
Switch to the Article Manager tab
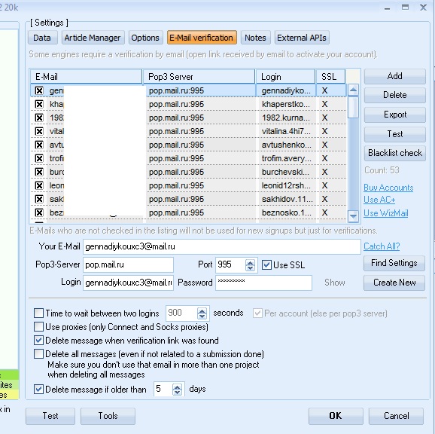click(x=93, y=38)
